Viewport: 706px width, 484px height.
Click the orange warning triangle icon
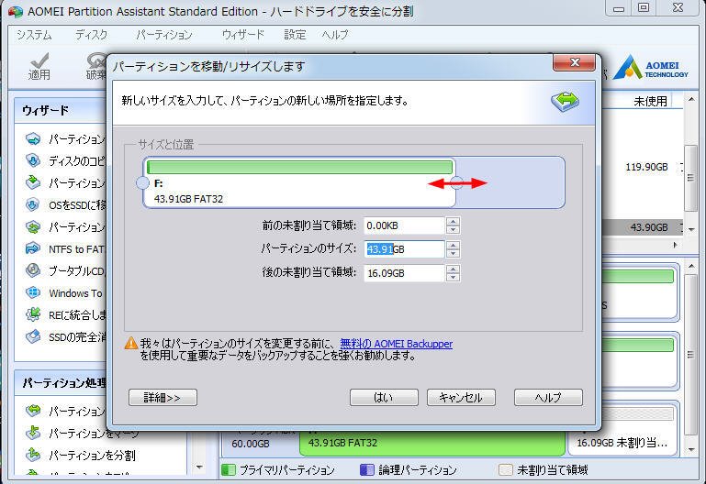(x=130, y=344)
